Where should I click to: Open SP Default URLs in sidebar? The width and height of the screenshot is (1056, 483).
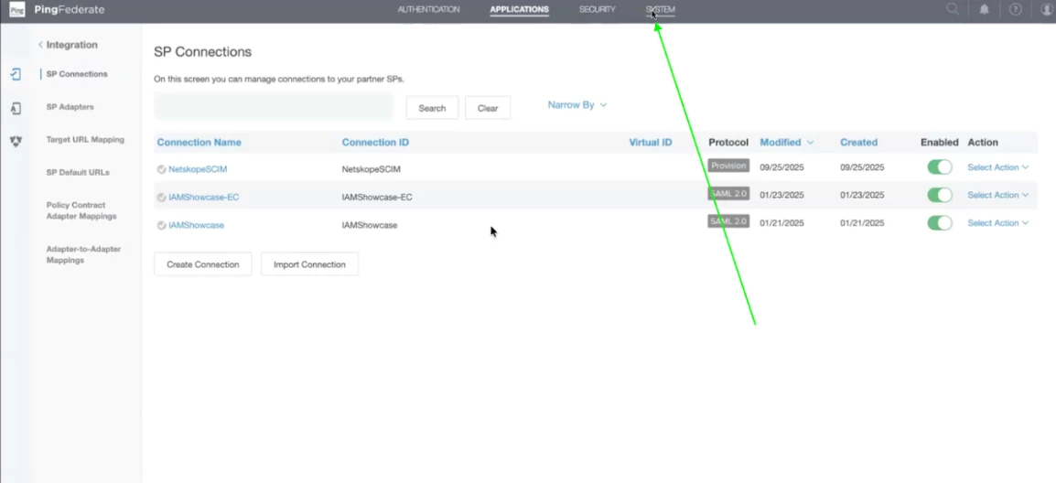[x=78, y=173]
